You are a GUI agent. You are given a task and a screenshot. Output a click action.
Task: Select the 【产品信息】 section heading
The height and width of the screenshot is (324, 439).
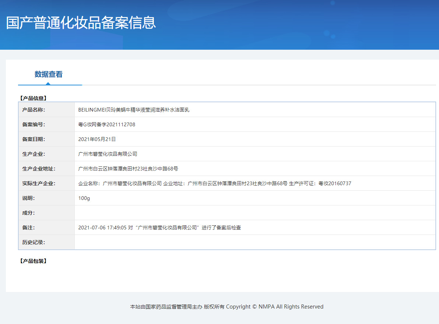33,98
